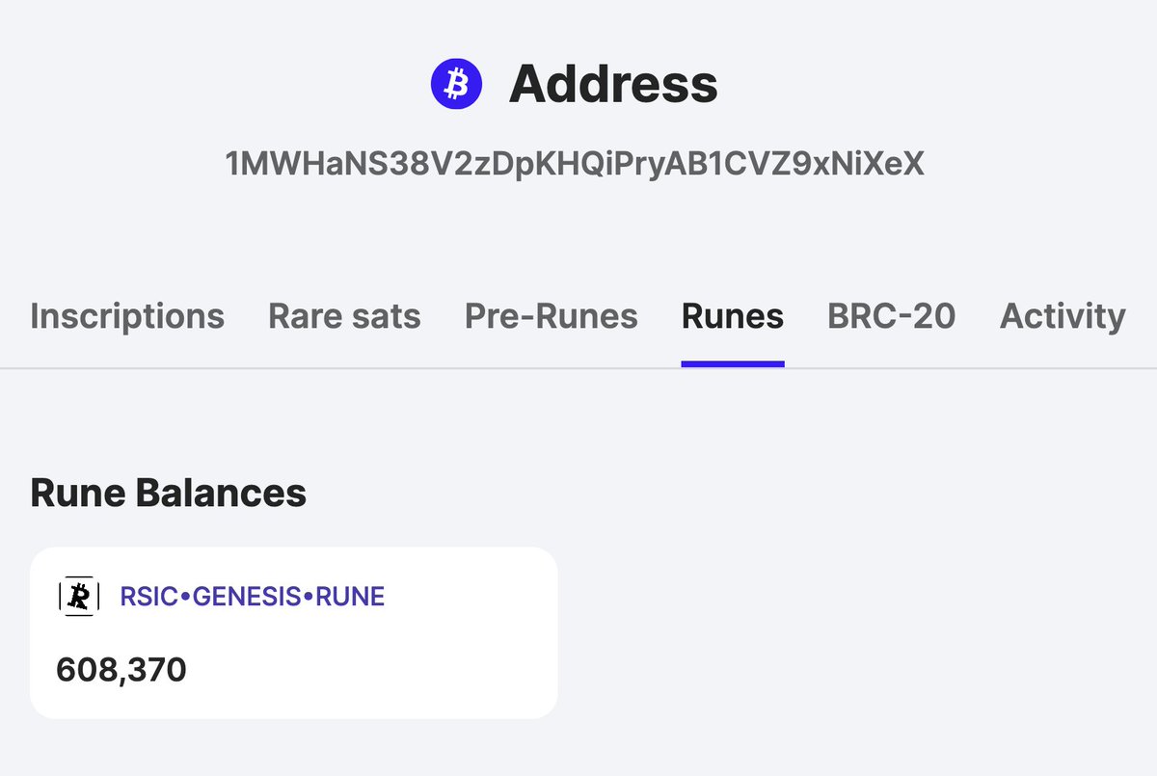Viewport: 1157px width, 776px height.
Task: Click the Rune Balances section heading
Action: click(169, 493)
